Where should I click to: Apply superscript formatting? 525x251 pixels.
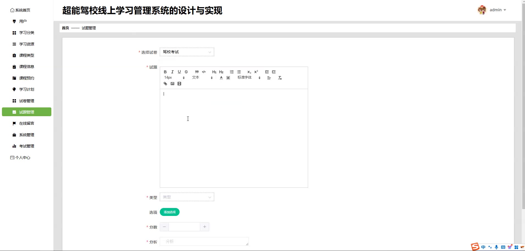[x=256, y=72]
